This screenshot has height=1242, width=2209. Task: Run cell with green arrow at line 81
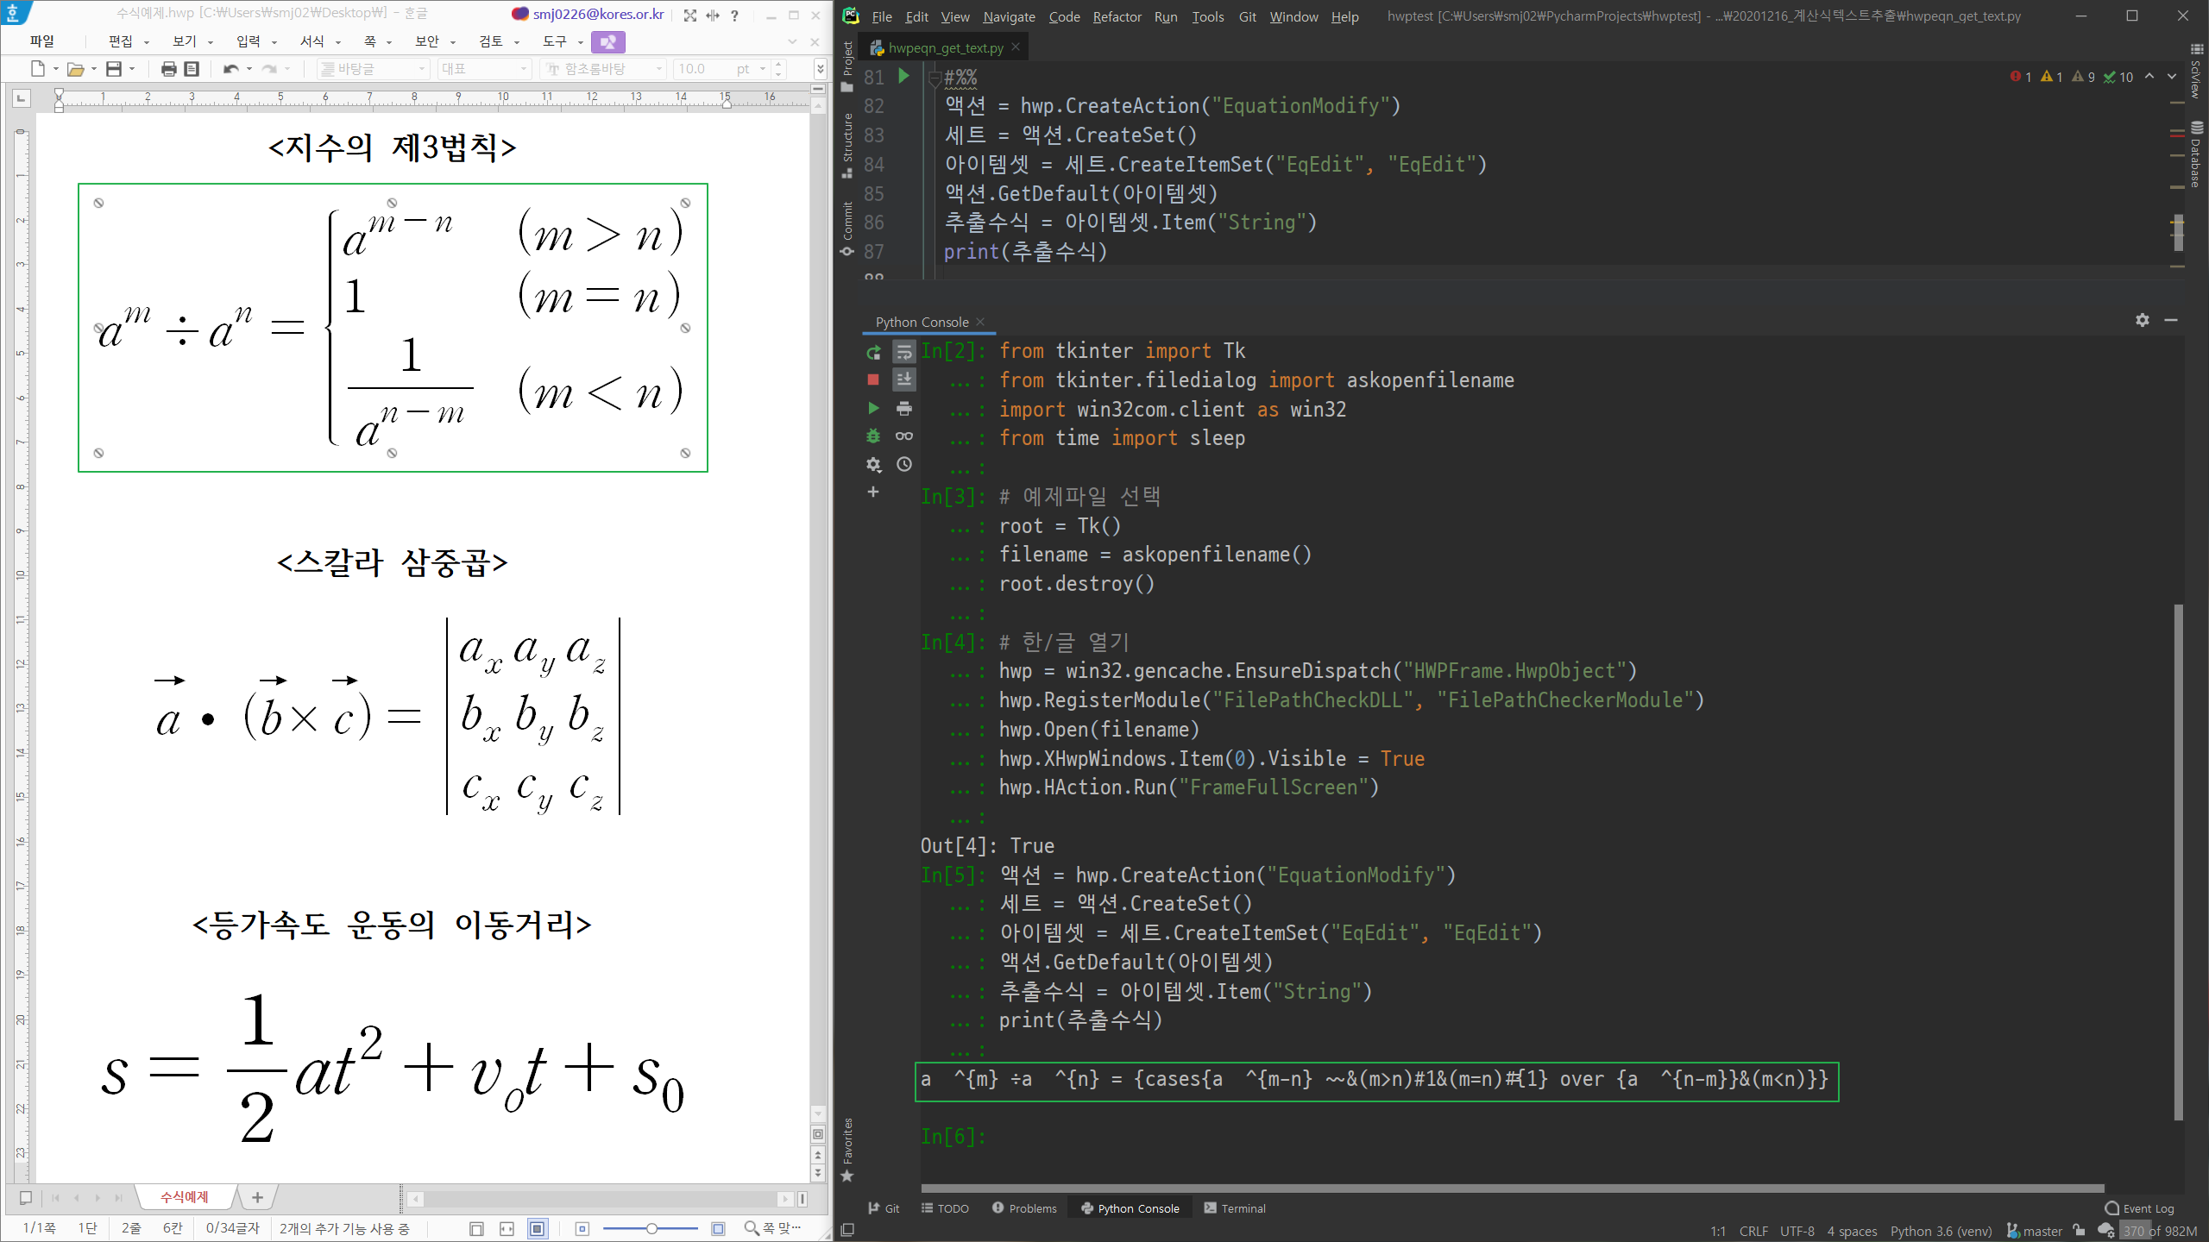(x=903, y=77)
